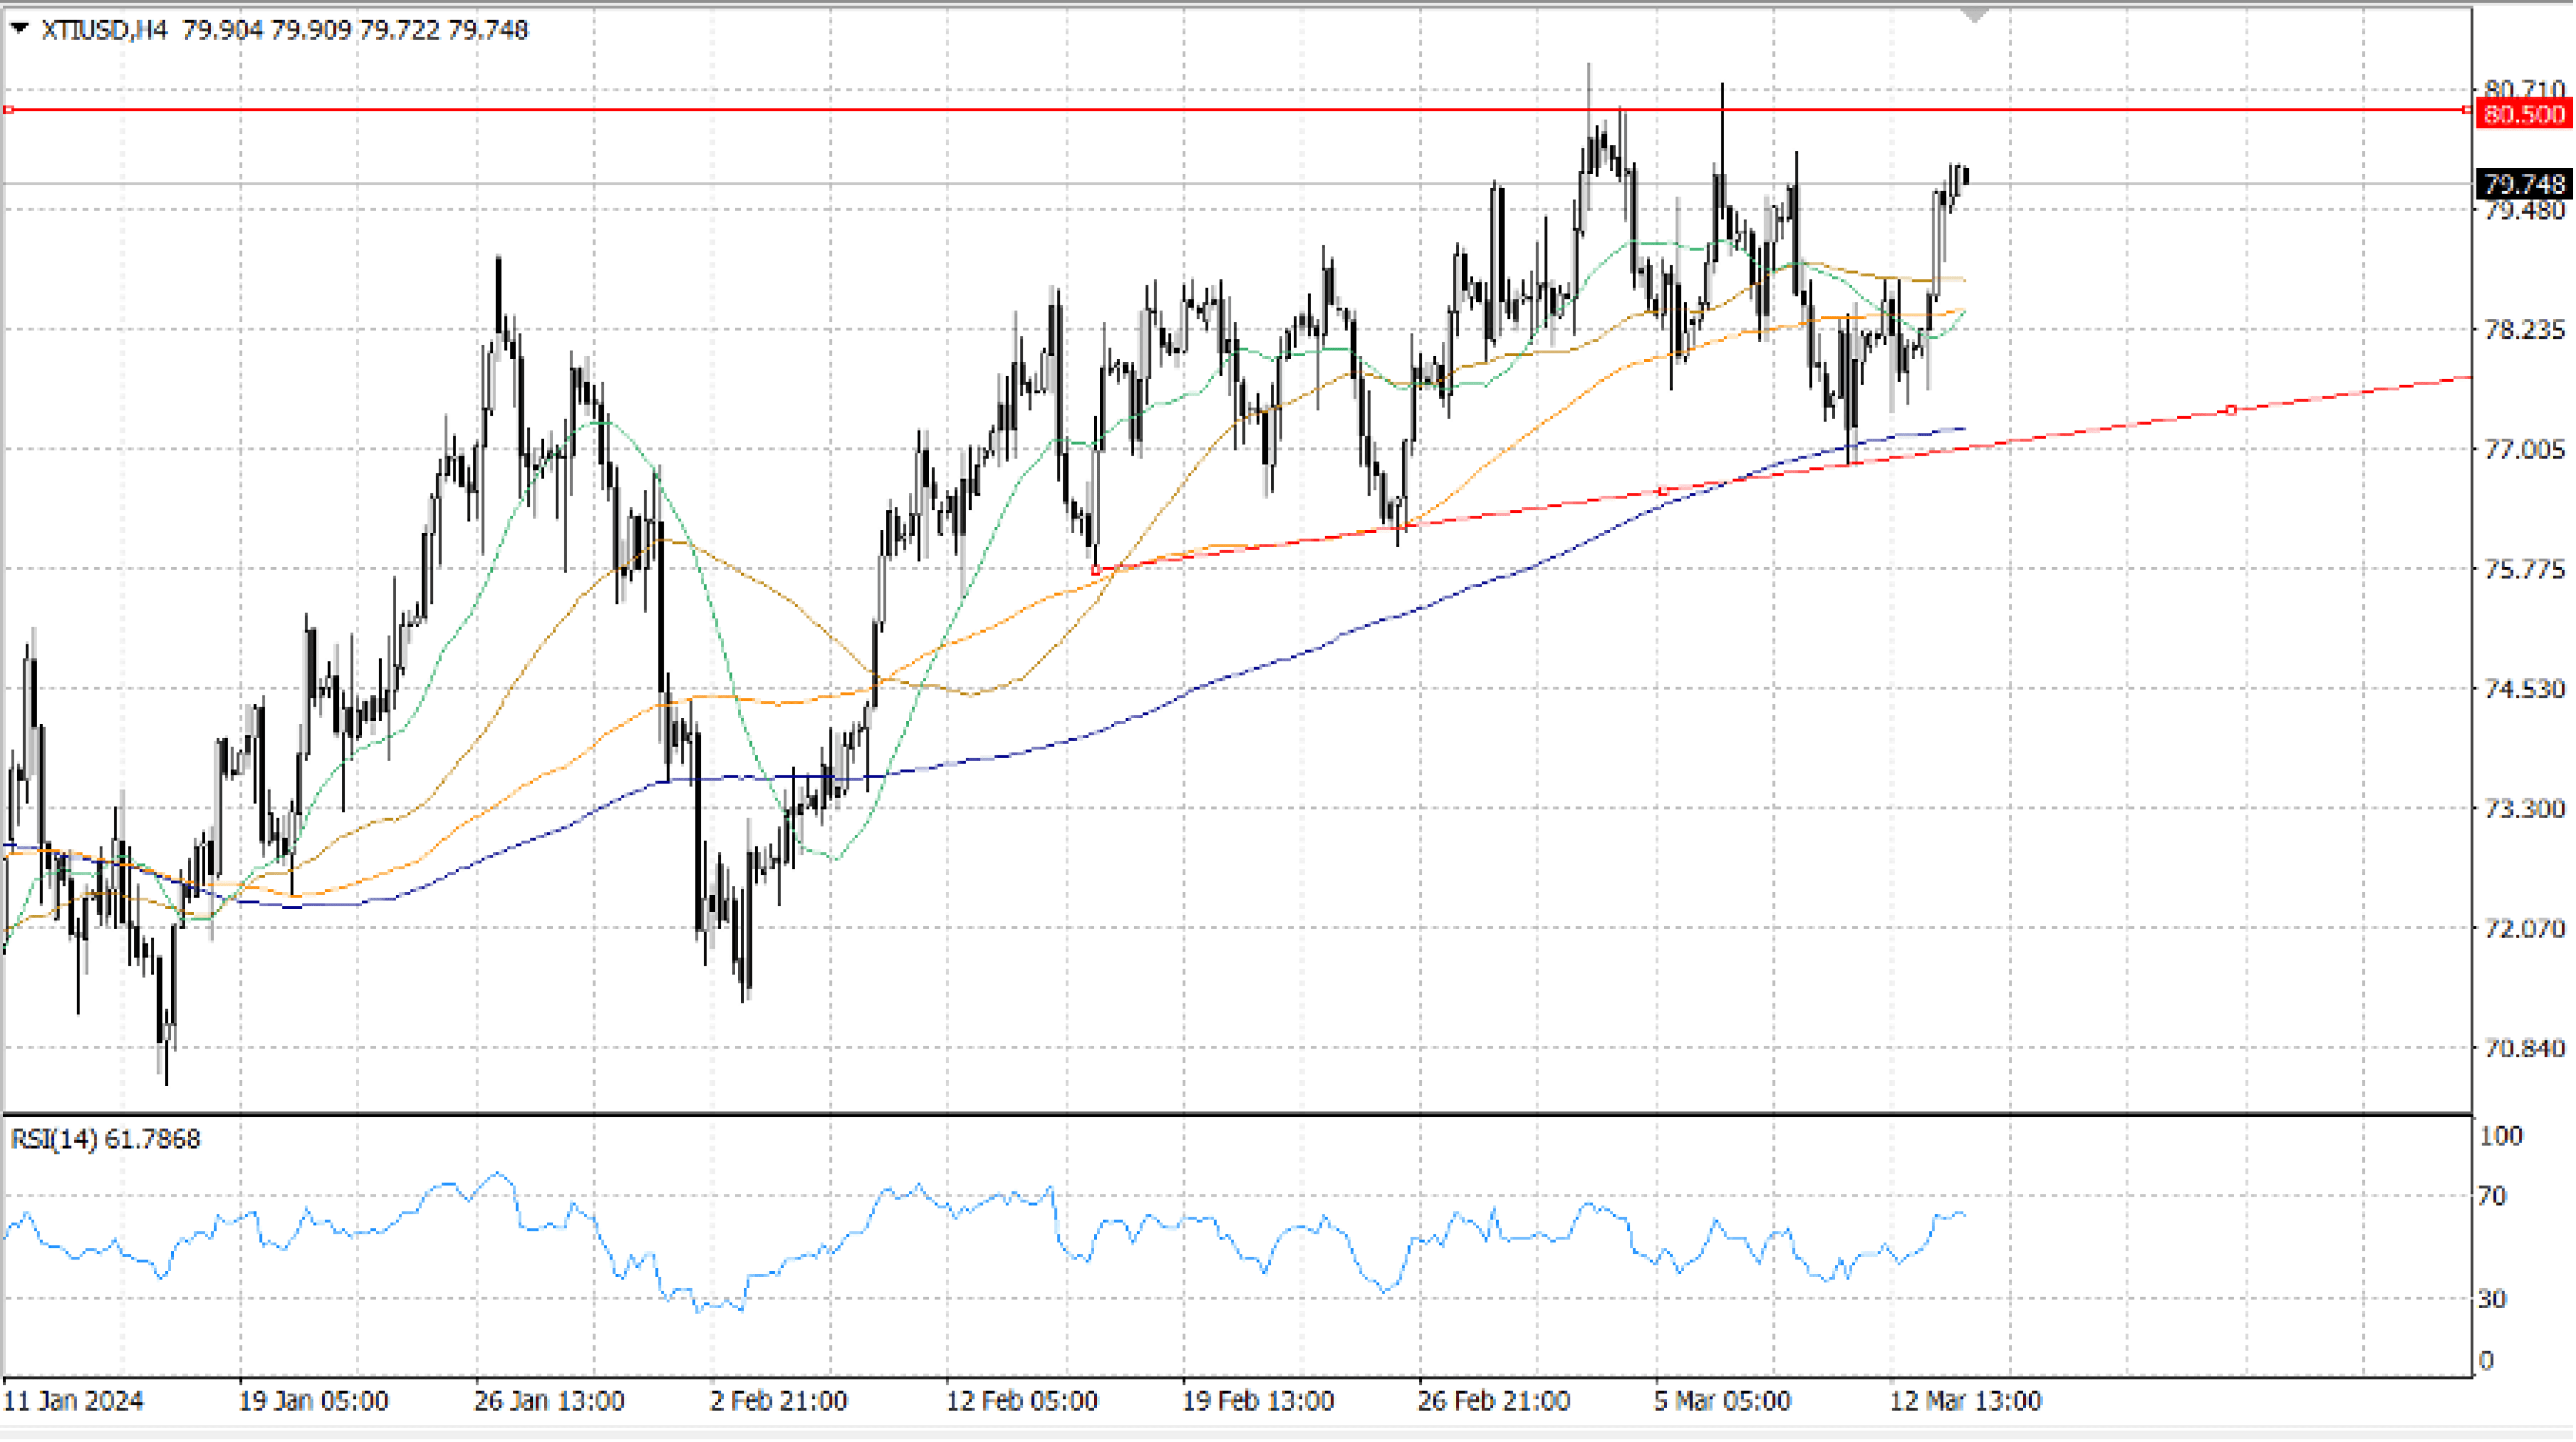Click the XTIUSD,H4 chart title text
Viewport: 2576px width, 1442px height.
click(x=104, y=30)
